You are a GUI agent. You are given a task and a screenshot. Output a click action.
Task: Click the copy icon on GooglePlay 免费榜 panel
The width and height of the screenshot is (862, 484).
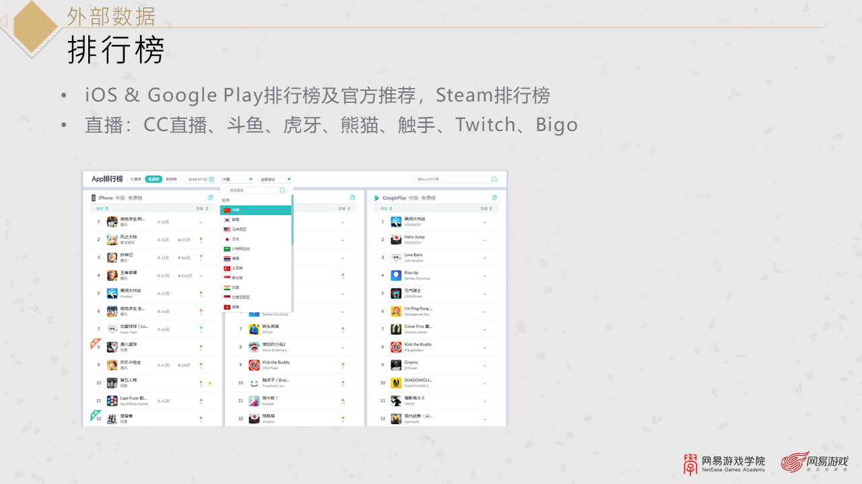pos(494,198)
